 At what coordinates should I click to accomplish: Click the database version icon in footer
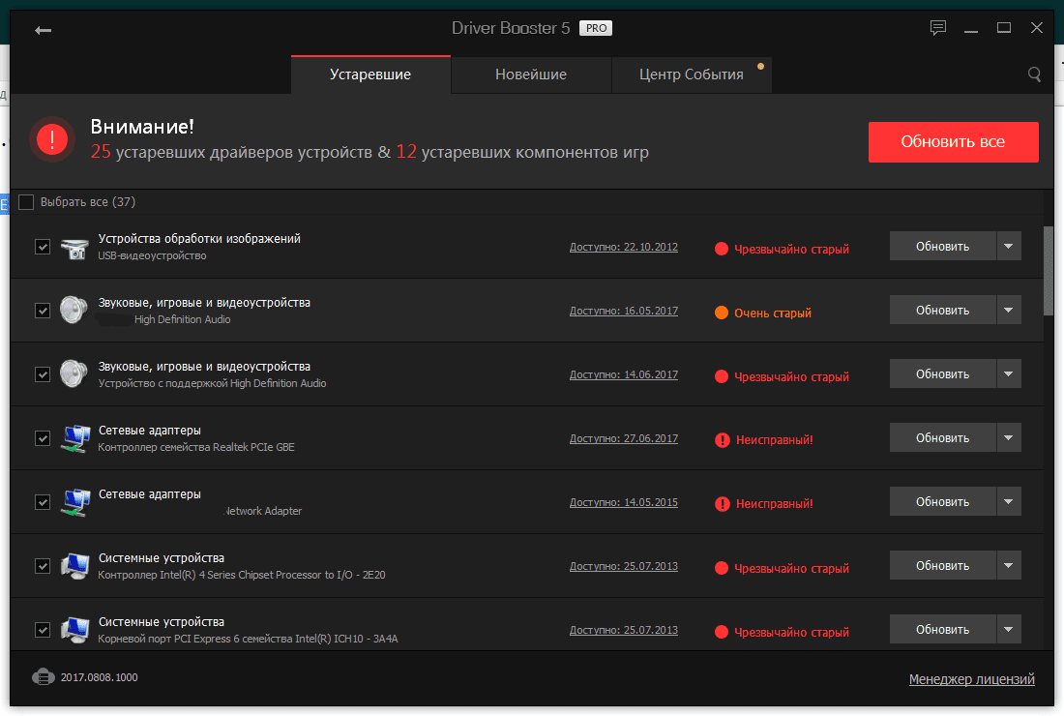coord(43,677)
